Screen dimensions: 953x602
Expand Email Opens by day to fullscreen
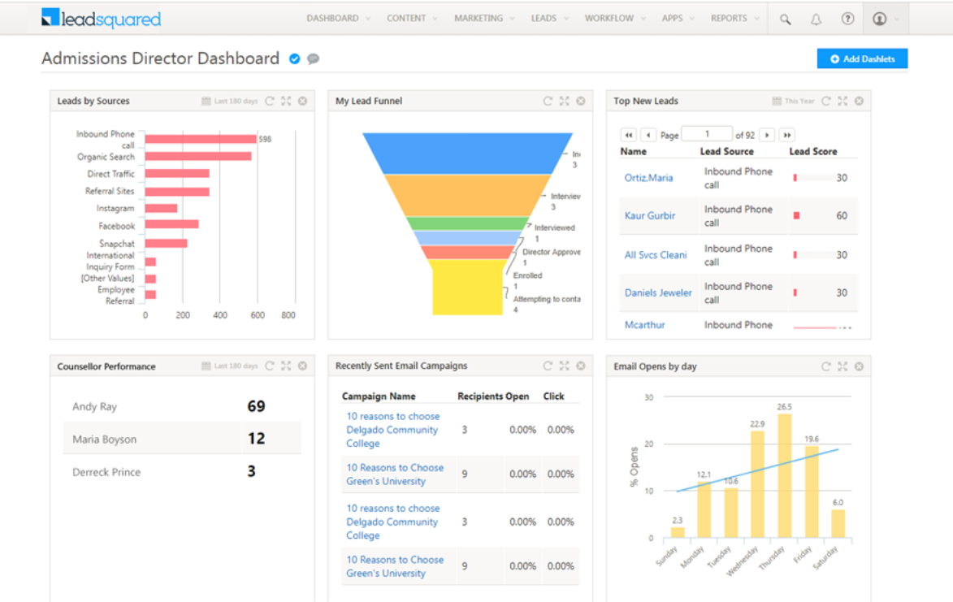coord(842,366)
